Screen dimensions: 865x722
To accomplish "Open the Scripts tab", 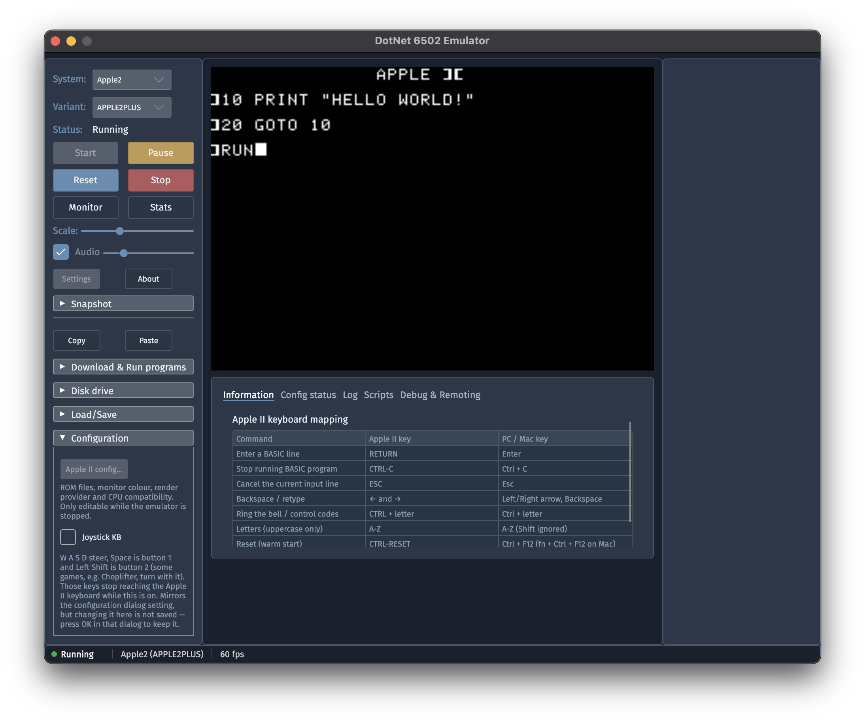I will click(379, 395).
